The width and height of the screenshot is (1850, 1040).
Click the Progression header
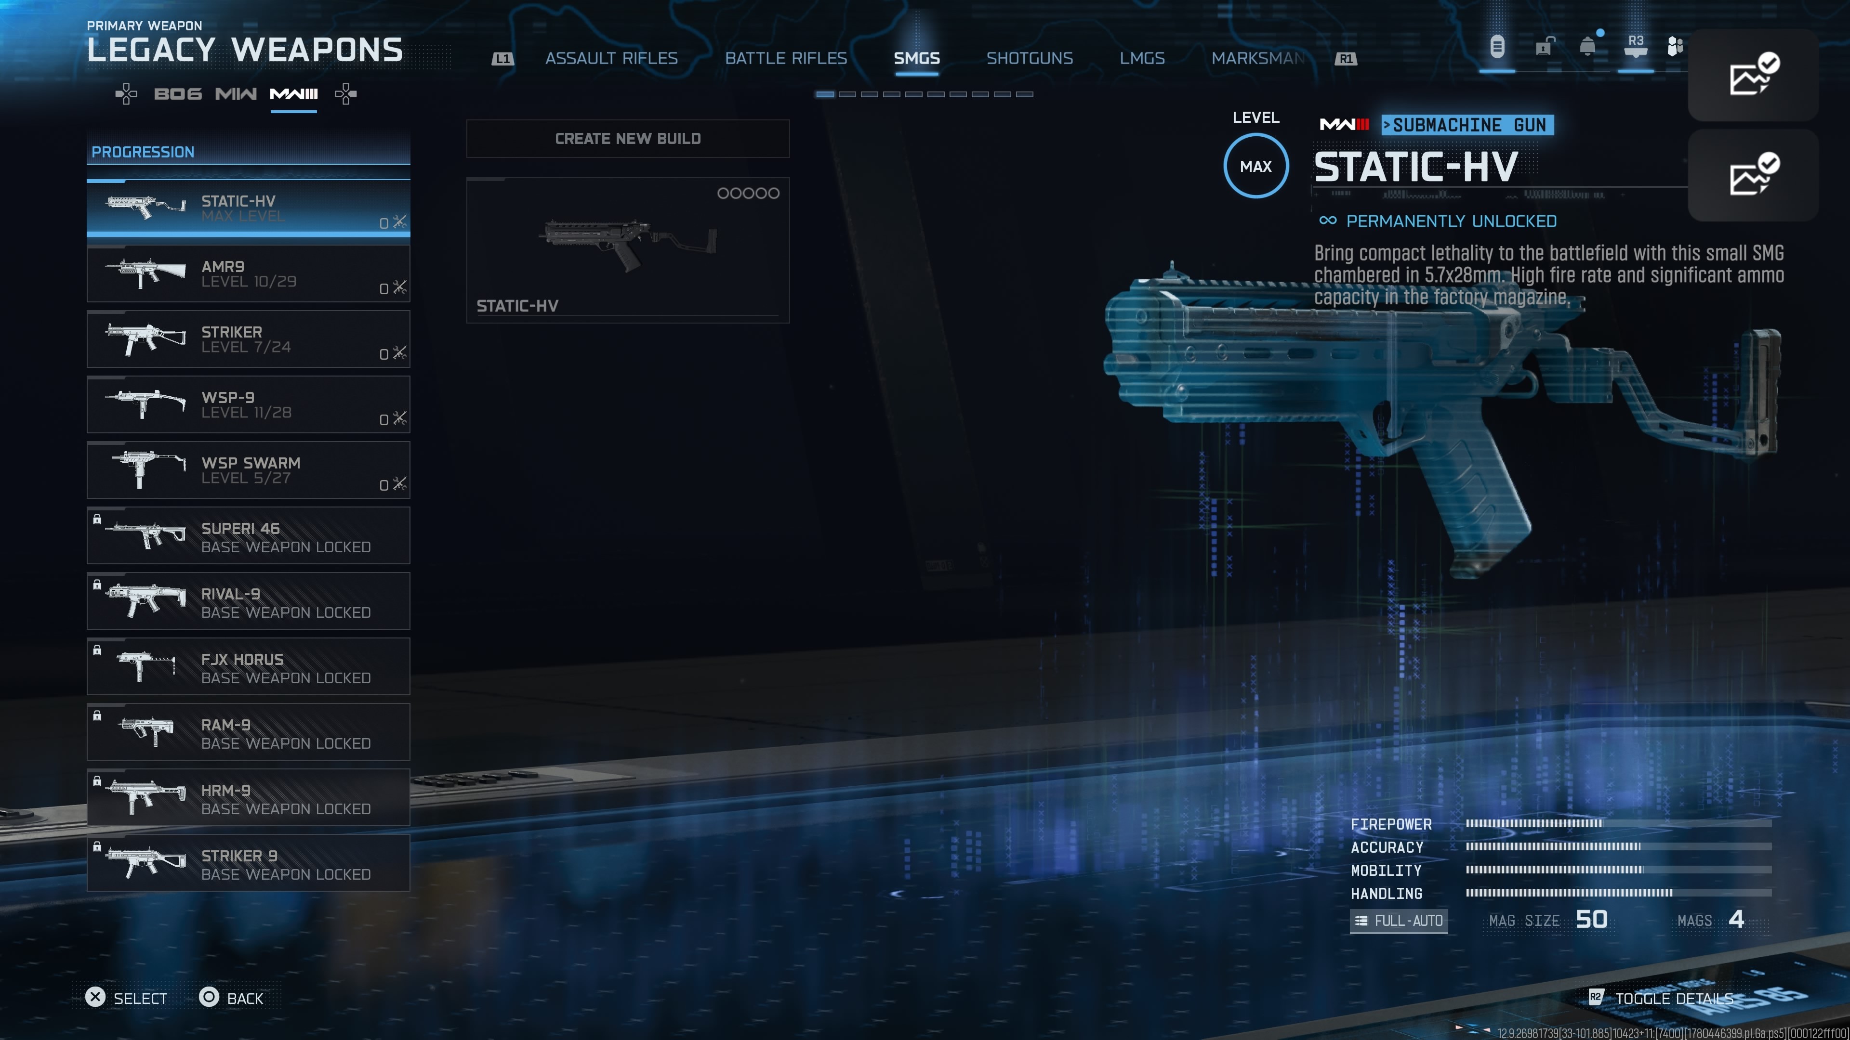249,152
